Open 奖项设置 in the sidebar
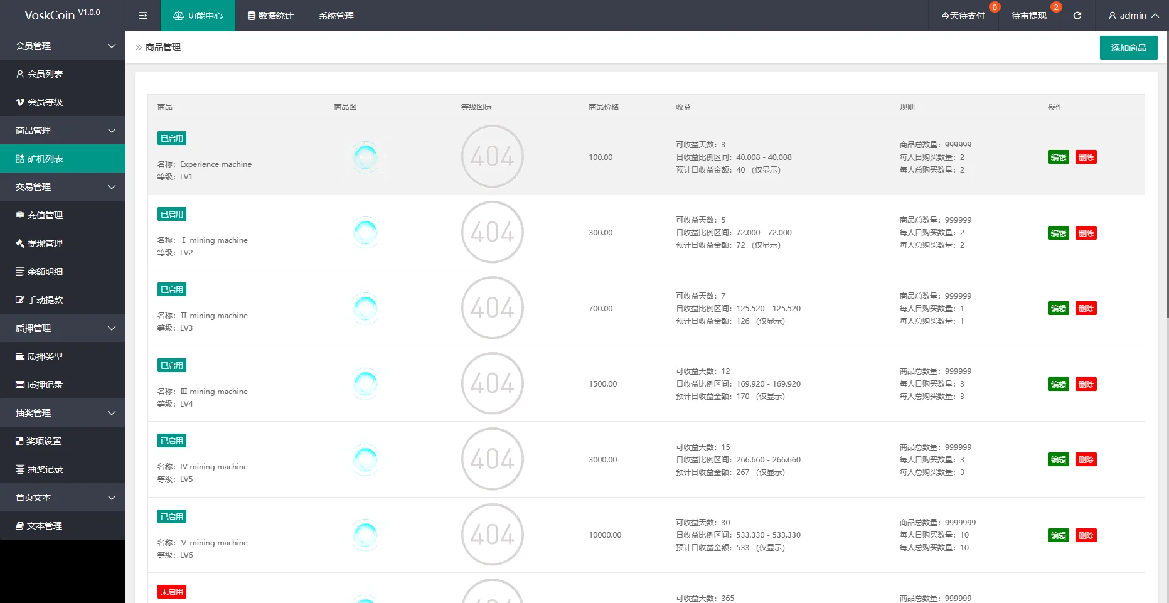The height and width of the screenshot is (603, 1169). (44, 441)
